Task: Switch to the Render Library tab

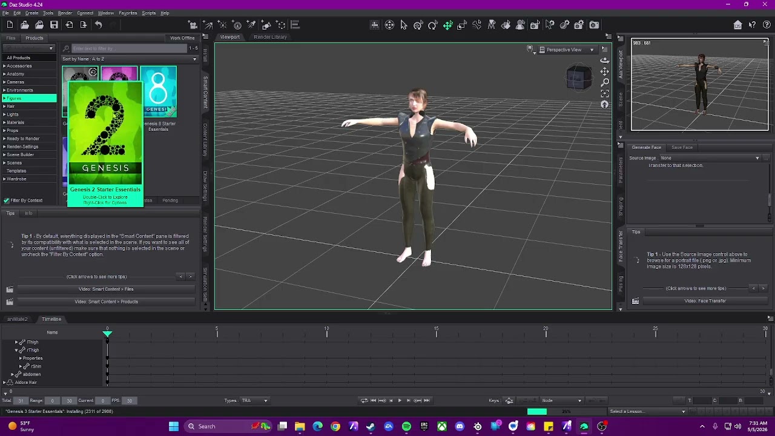Action: click(270, 37)
